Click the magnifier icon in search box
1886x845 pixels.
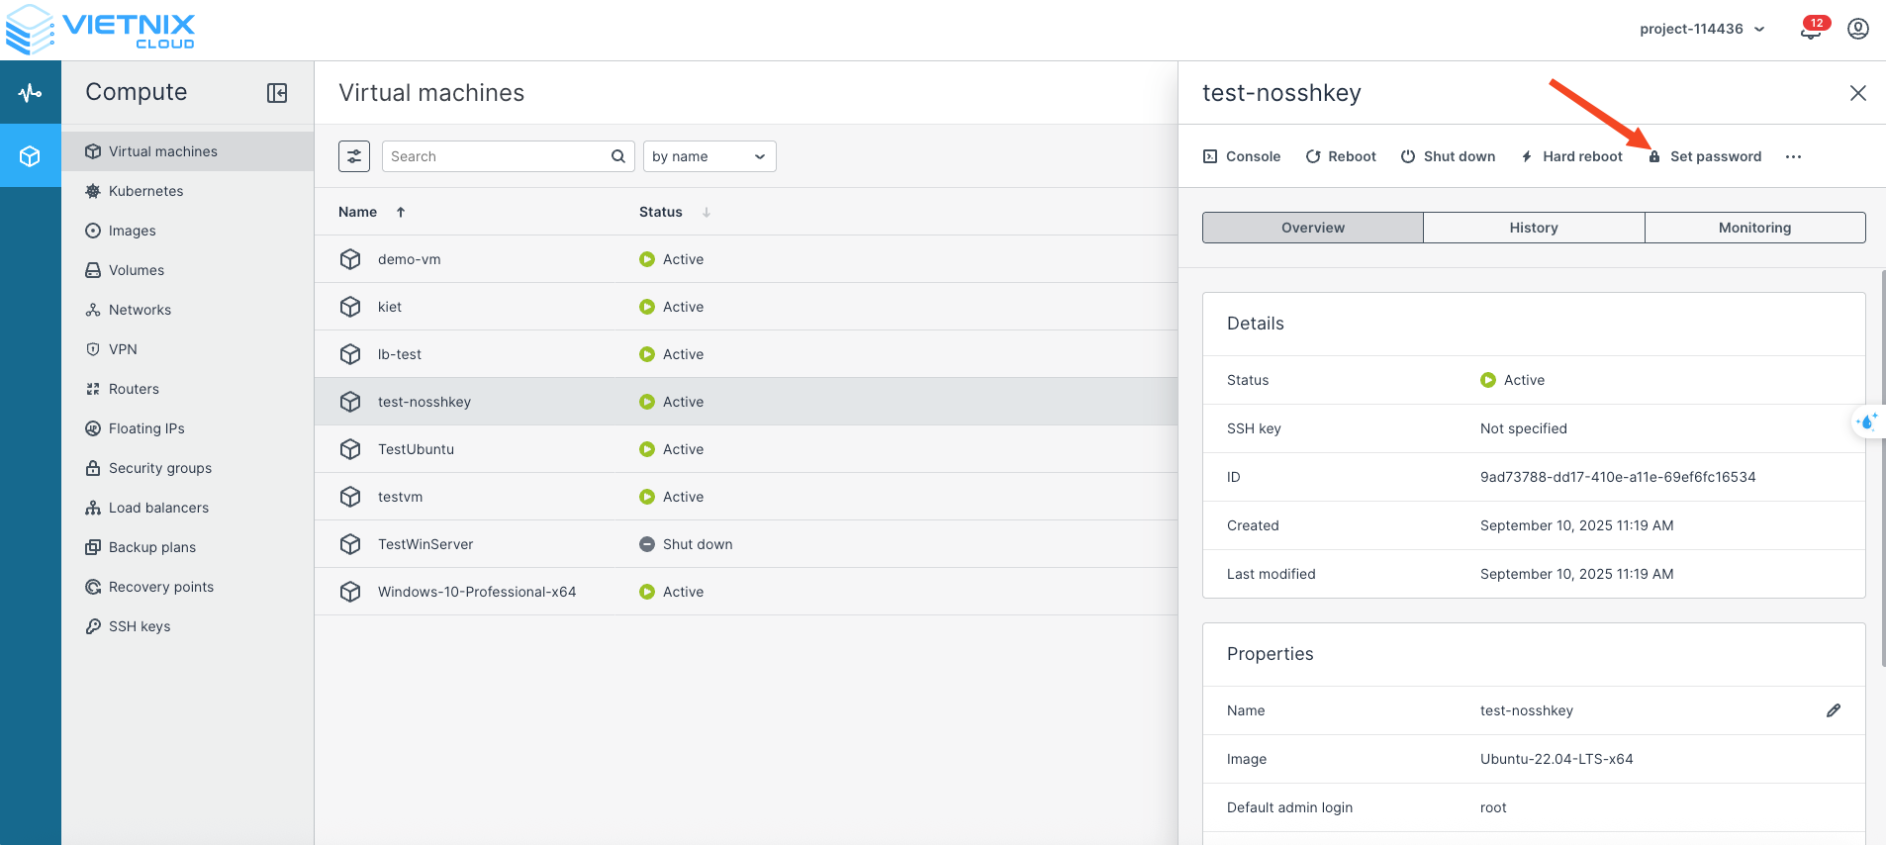pyautogui.click(x=617, y=156)
